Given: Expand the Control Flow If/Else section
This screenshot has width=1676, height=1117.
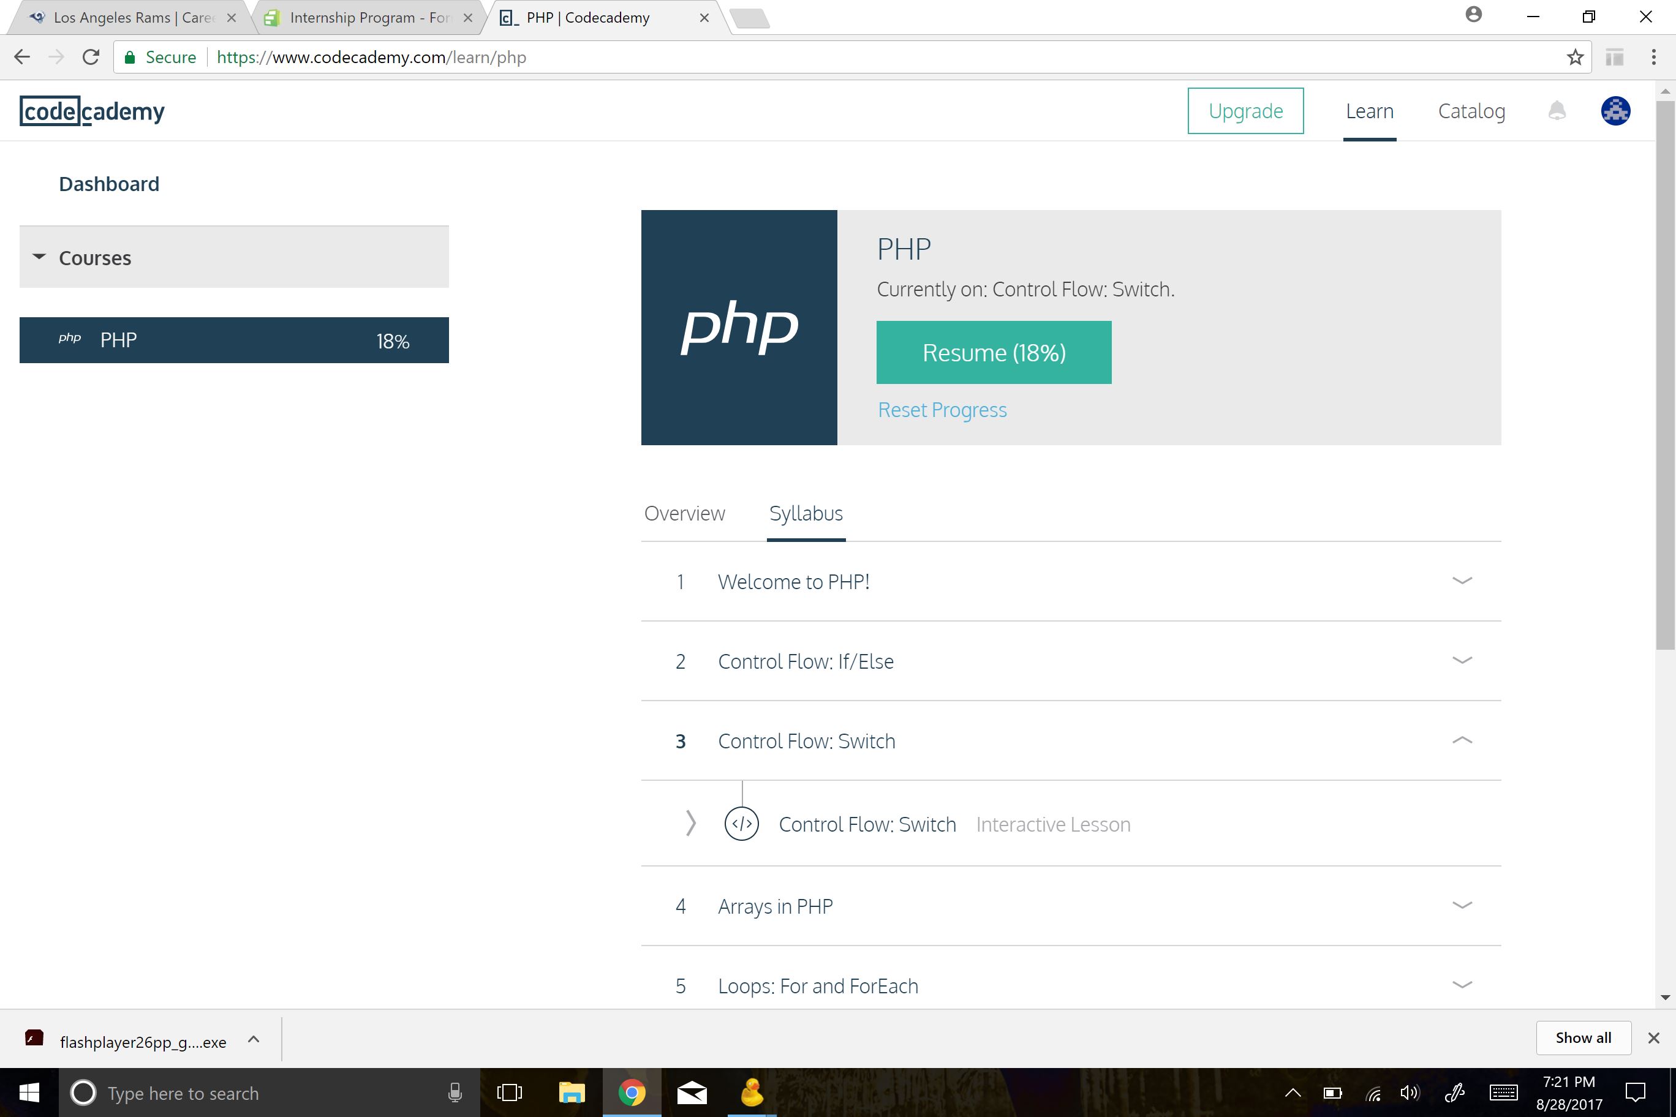Looking at the screenshot, I should (x=1463, y=660).
